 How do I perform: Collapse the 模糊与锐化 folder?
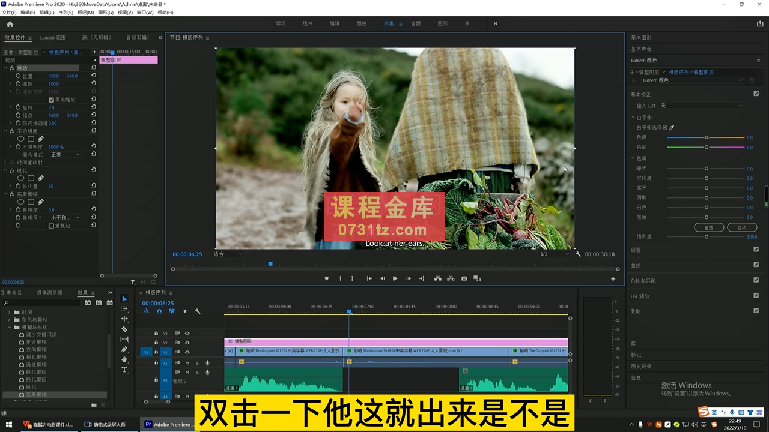coord(10,327)
